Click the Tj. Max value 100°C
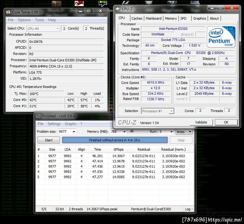Image resolution: width=244 pixels, height=224 pixels. tap(46, 94)
